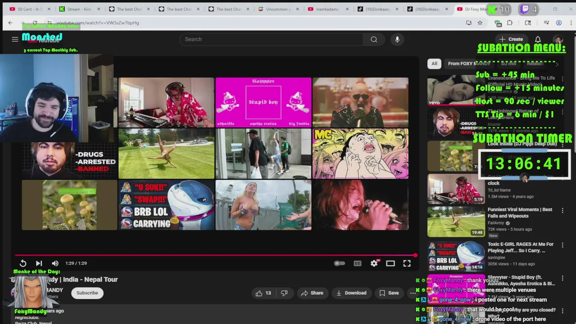
Task: Enter full screen mode
Action: pyautogui.click(x=407, y=263)
